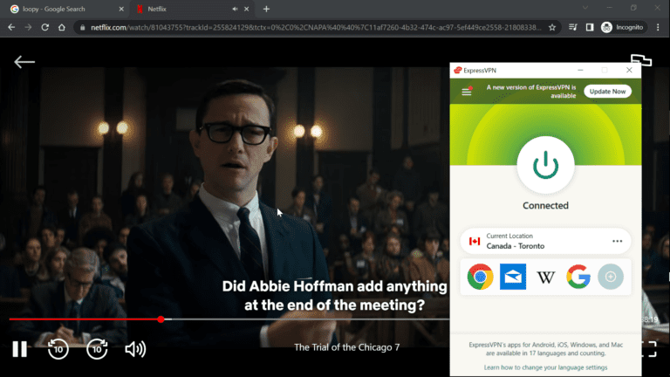Launch Chrome shortcut in ExpressVPN

tap(479, 277)
